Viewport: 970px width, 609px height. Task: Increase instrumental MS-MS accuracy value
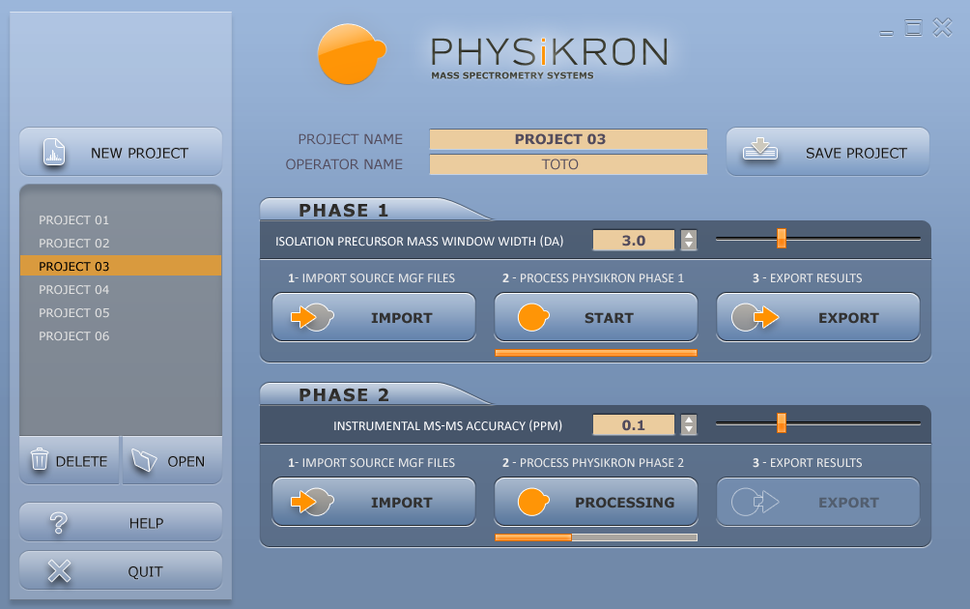coord(689,420)
